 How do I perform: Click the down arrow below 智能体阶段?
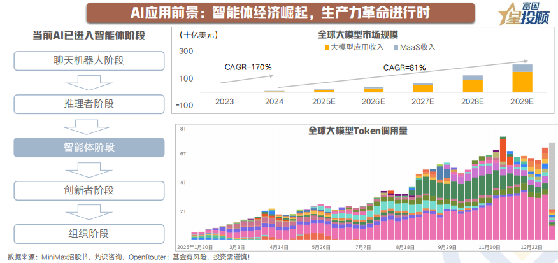point(89,169)
